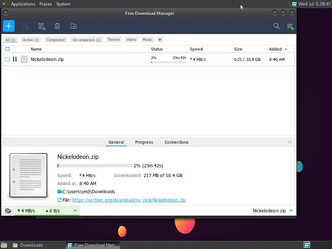This screenshot has height=249, width=332.
Task: Click the show desktop icon in bottom-left
Action: [4, 245]
